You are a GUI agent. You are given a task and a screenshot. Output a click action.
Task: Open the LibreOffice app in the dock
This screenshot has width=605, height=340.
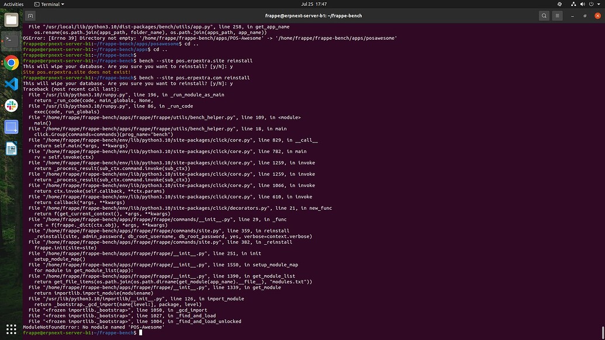coord(12,148)
